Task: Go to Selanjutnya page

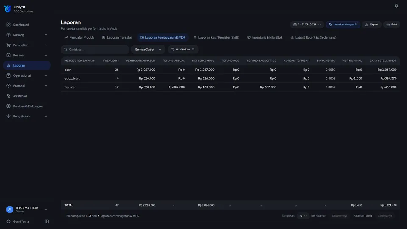Action: [385, 216]
